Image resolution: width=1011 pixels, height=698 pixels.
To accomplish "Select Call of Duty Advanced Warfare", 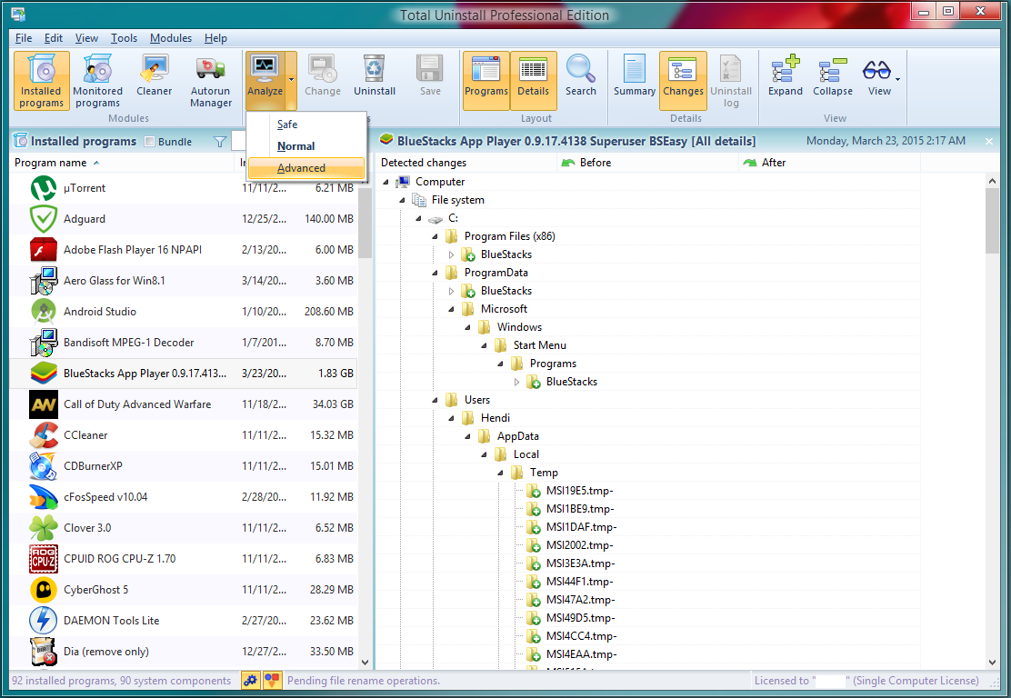I will click(184, 404).
